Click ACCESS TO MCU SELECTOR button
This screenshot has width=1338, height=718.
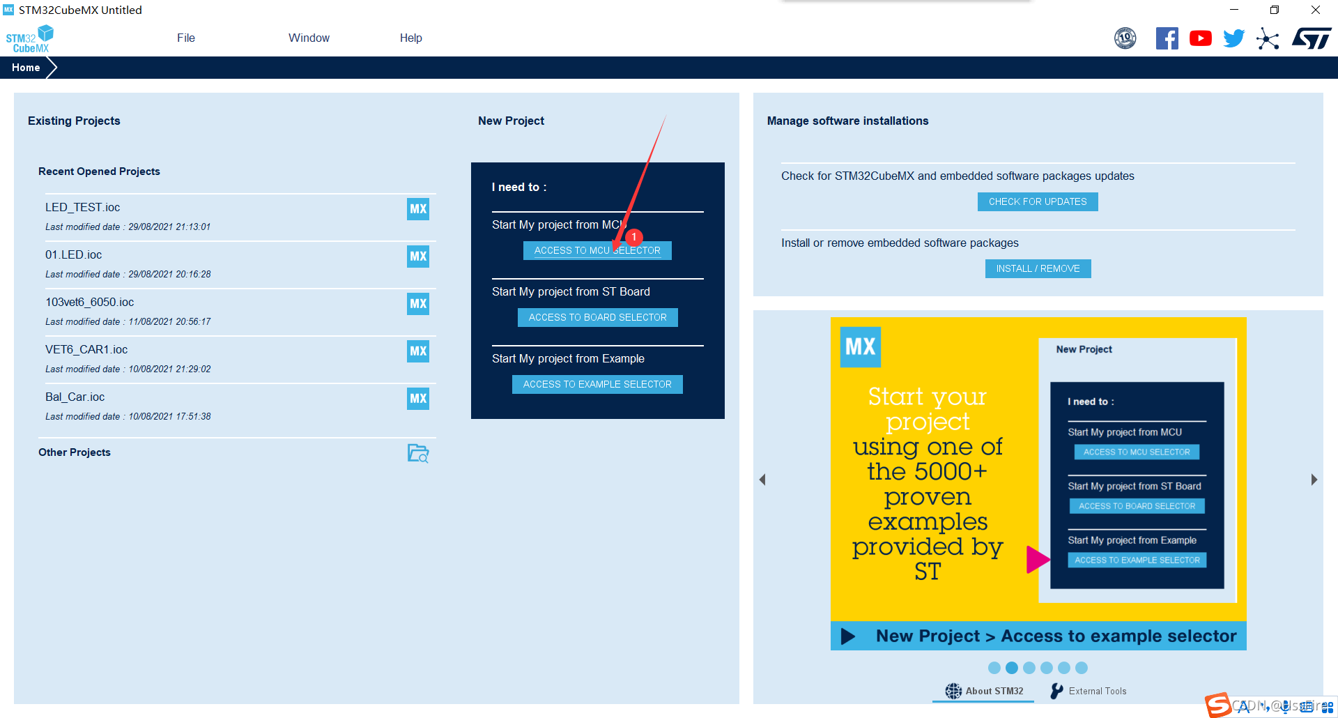click(x=597, y=250)
